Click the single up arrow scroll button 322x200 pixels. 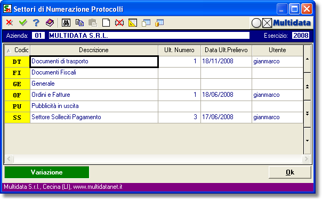pyautogui.click(x=307, y=59)
